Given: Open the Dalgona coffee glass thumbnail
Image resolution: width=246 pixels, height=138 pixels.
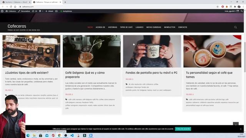Looking at the screenshot, I should click(91, 51).
